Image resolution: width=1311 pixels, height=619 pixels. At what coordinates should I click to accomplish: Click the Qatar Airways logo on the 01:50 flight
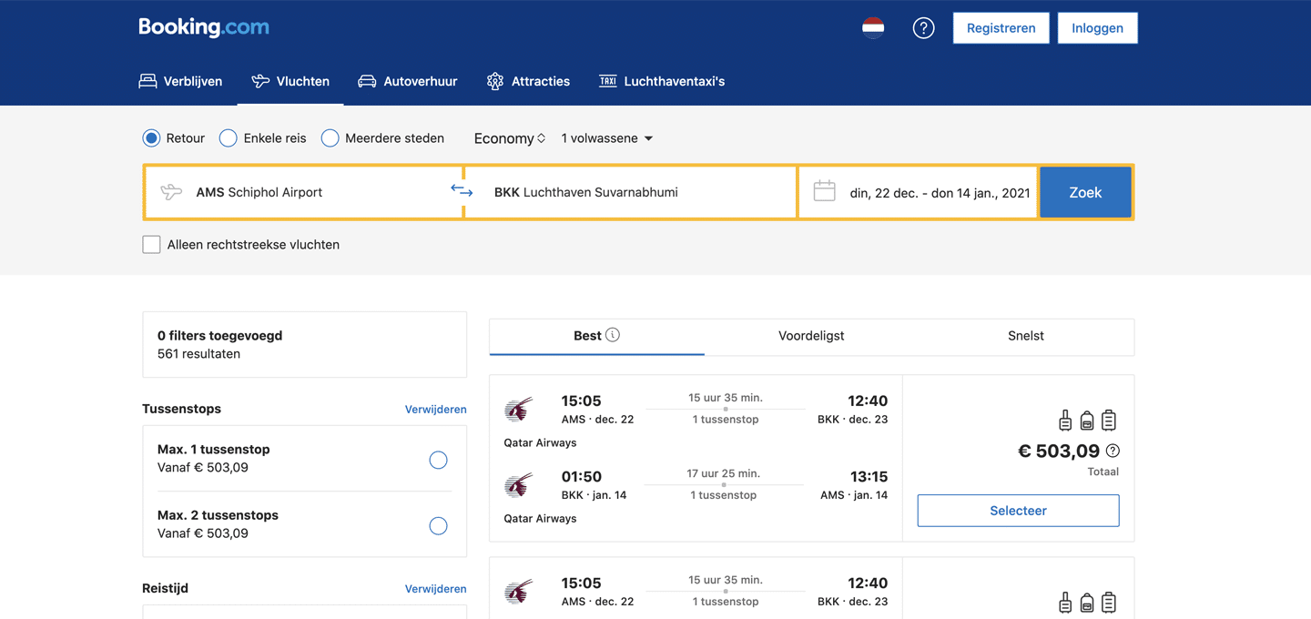(518, 485)
